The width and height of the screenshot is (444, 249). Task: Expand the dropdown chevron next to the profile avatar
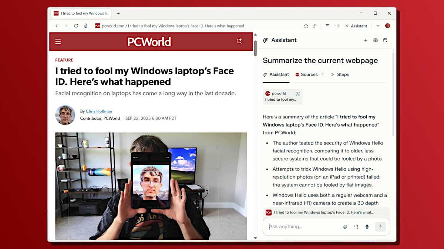tap(378, 26)
